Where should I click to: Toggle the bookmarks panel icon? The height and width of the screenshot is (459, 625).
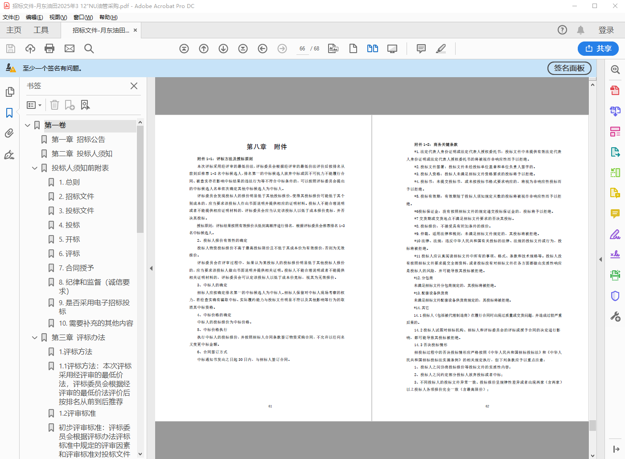9,113
